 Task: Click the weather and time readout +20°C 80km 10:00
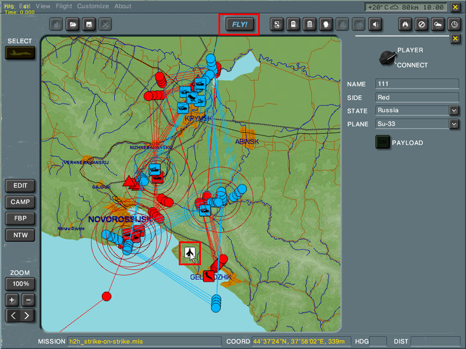pos(405,7)
